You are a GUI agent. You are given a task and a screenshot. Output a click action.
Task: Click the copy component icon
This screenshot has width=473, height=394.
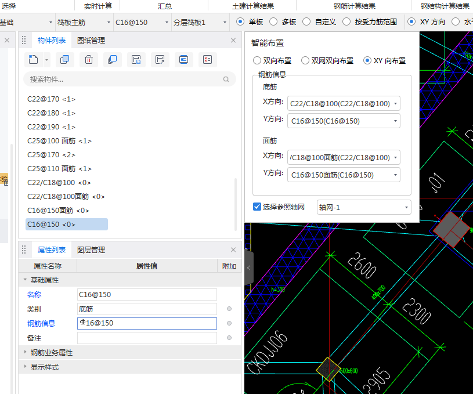pyautogui.click(x=64, y=59)
